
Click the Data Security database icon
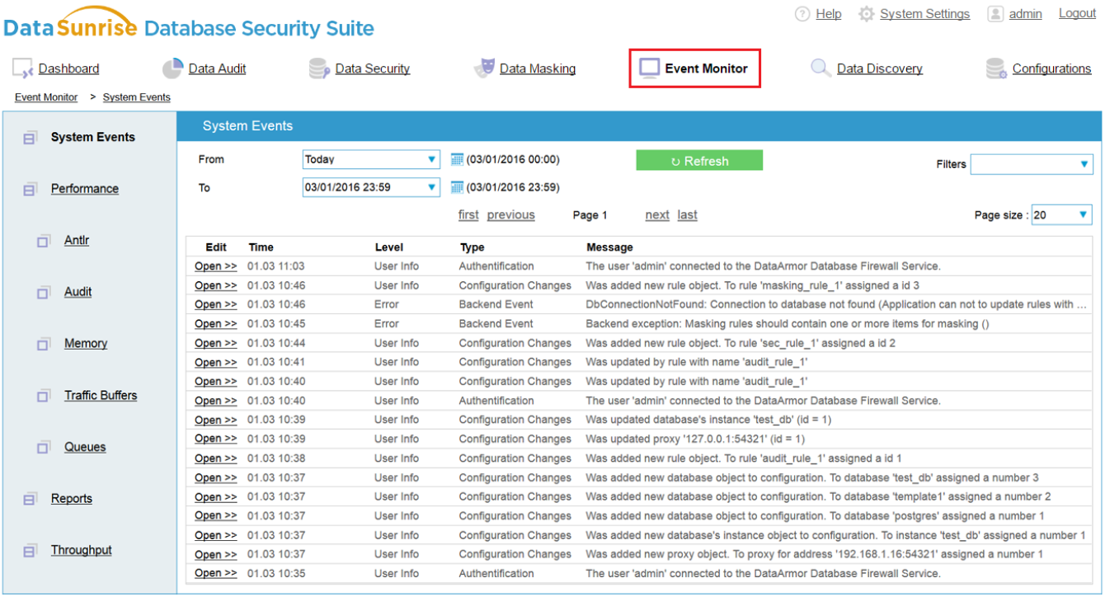pos(319,68)
